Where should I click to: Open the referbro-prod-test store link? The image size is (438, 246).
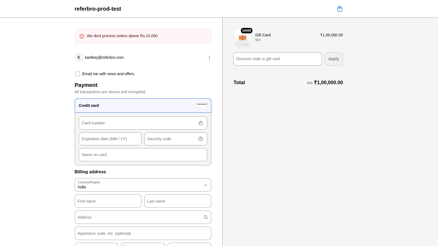pos(98,9)
